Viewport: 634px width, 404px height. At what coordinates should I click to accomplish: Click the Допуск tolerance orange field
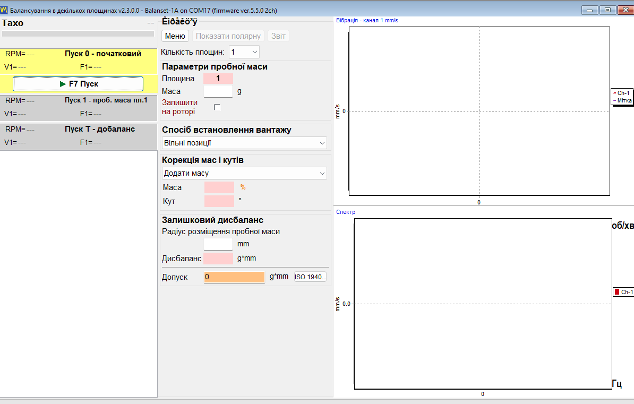(234, 277)
